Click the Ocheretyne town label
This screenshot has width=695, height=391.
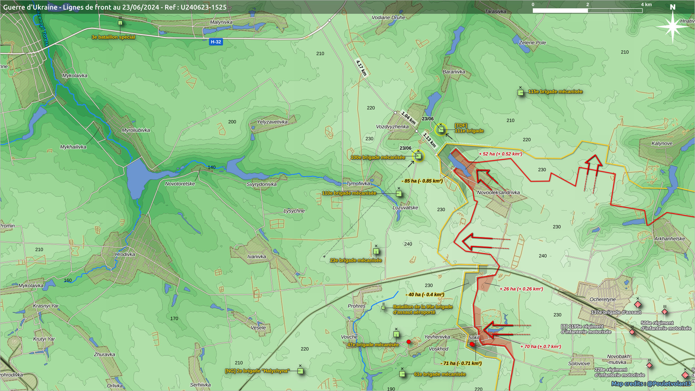tap(602, 299)
